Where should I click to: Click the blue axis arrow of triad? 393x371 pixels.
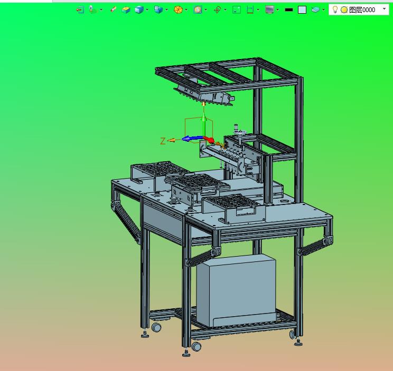[192, 139]
